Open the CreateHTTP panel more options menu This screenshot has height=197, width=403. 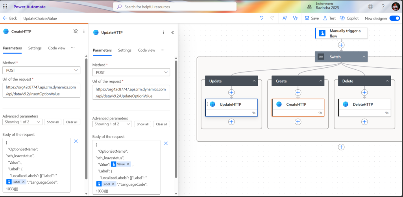point(84,31)
